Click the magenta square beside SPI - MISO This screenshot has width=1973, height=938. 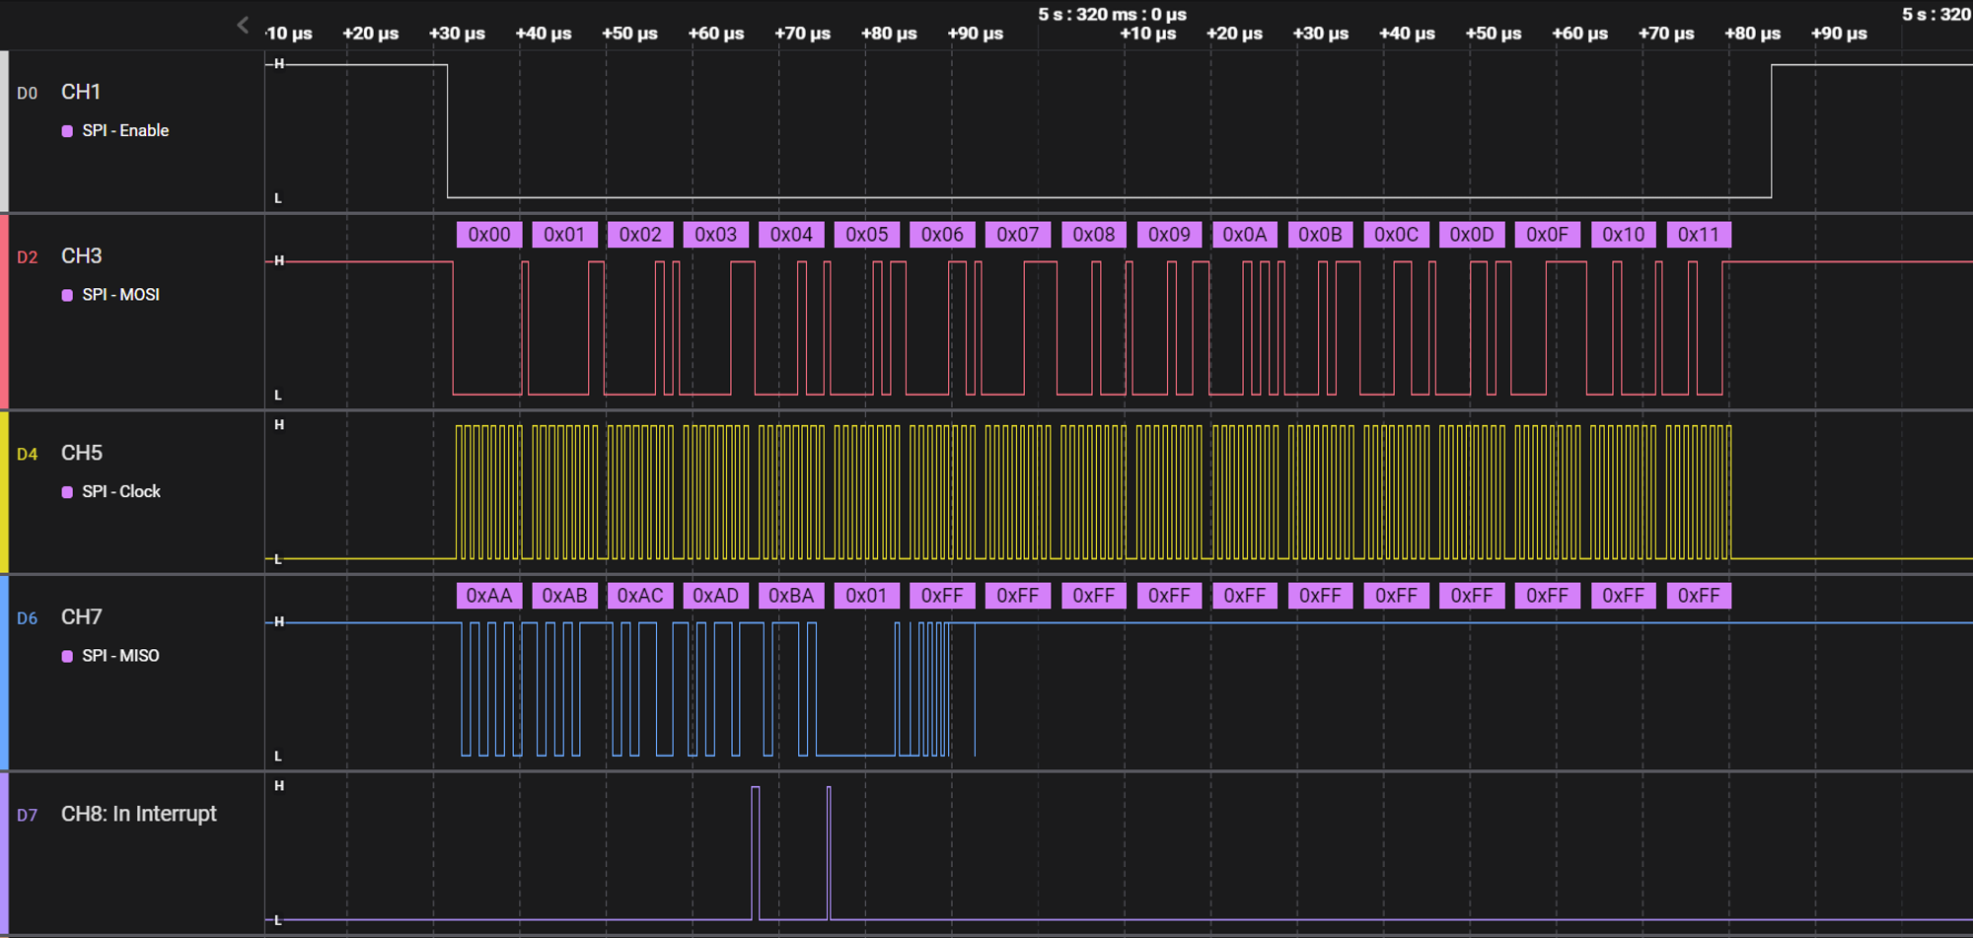(67, 656)
